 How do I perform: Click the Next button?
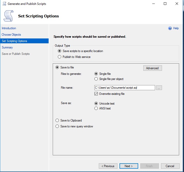click(x=129, y=166)
